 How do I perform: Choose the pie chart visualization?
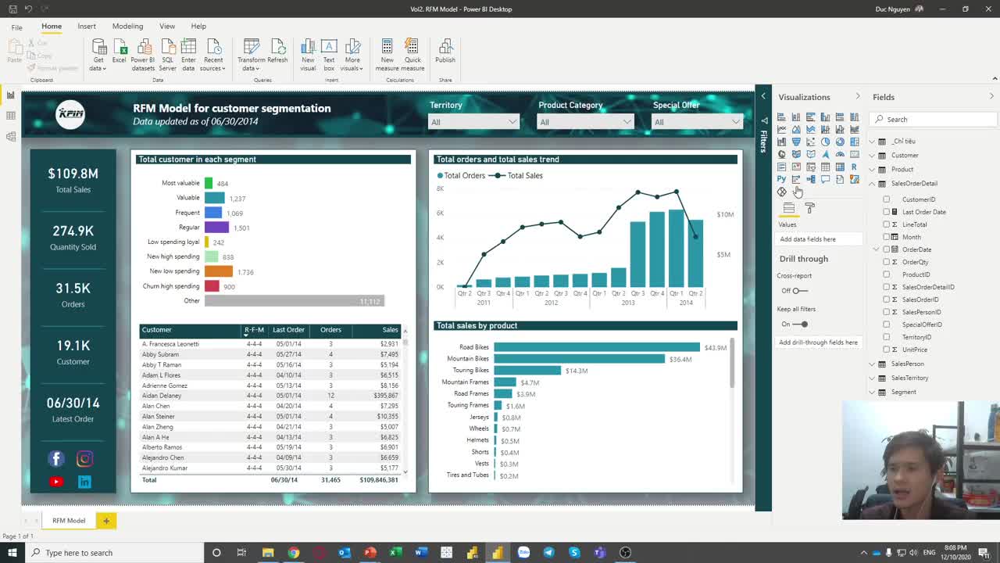pyautogui.click(x=825, y=142)
